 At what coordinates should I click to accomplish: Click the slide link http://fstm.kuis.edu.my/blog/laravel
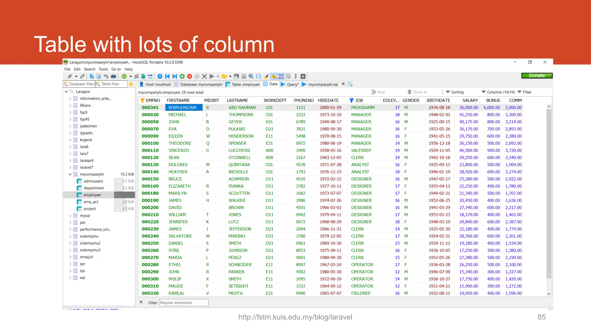tap(295, 317)
